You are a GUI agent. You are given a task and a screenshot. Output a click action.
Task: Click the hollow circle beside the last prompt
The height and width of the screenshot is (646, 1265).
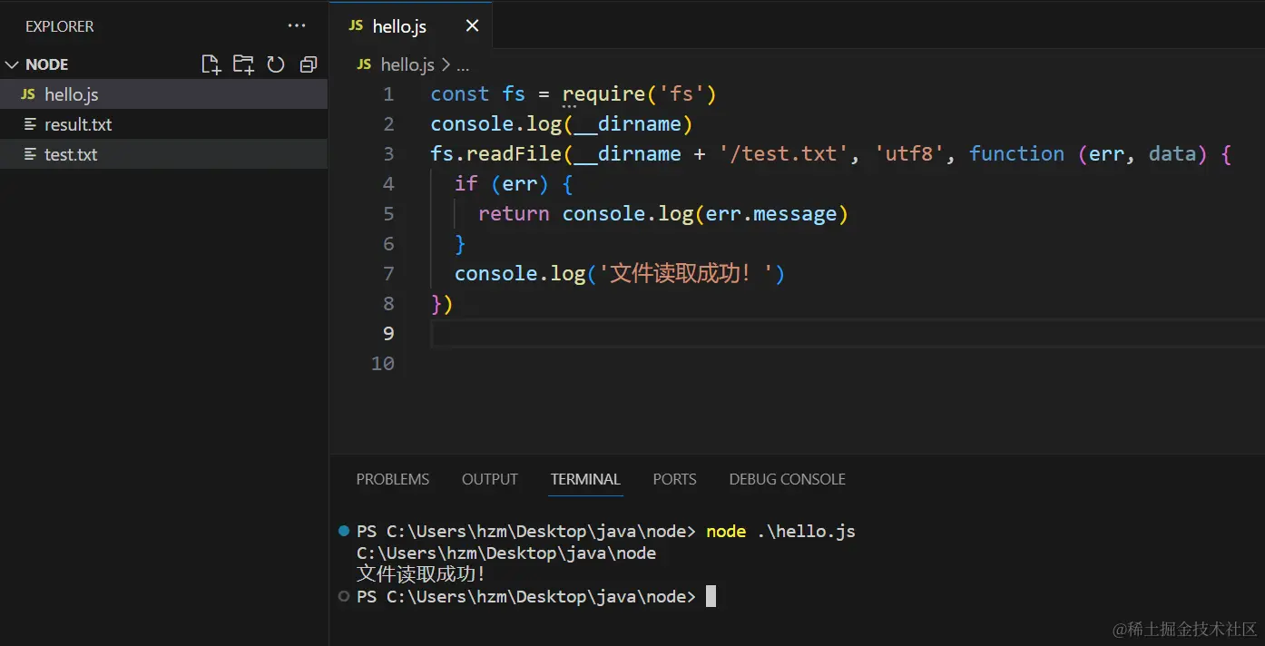[x=343, y=597]
